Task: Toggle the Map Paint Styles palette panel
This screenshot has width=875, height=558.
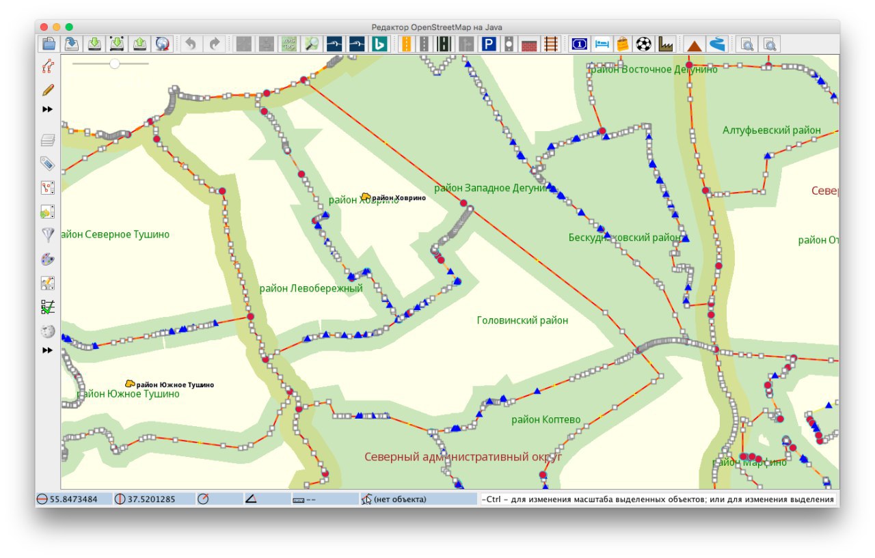Action: coord(47,260)
